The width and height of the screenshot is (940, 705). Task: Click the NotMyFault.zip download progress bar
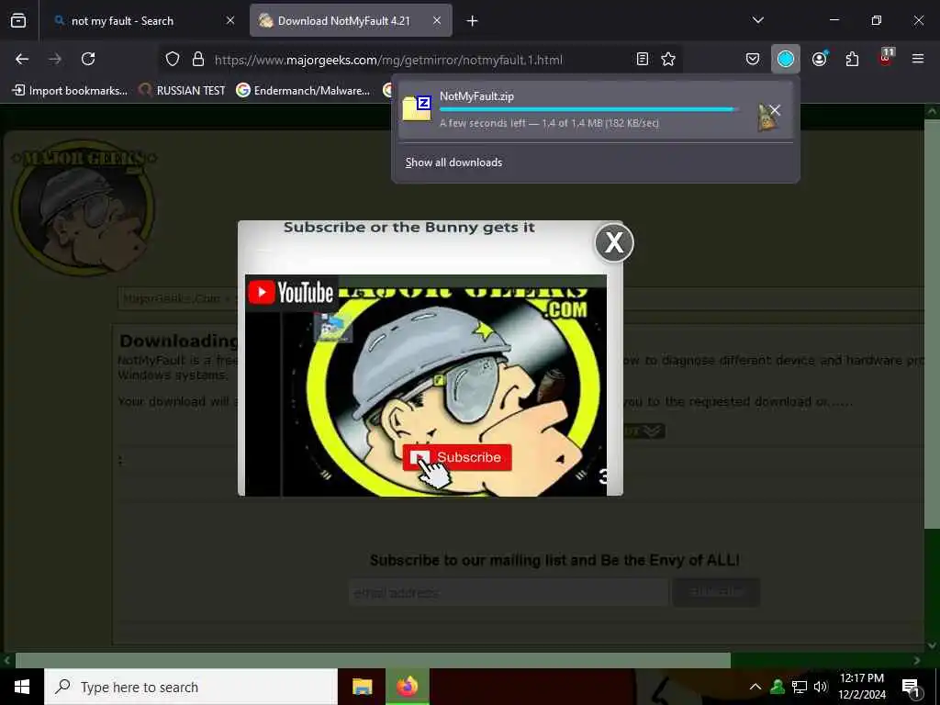(x=588, y=110)
